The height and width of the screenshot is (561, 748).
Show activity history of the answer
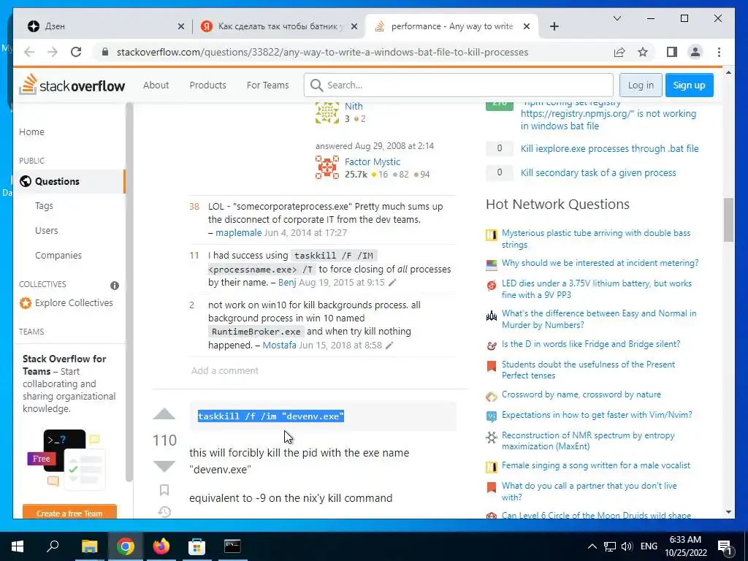[164, 512]
